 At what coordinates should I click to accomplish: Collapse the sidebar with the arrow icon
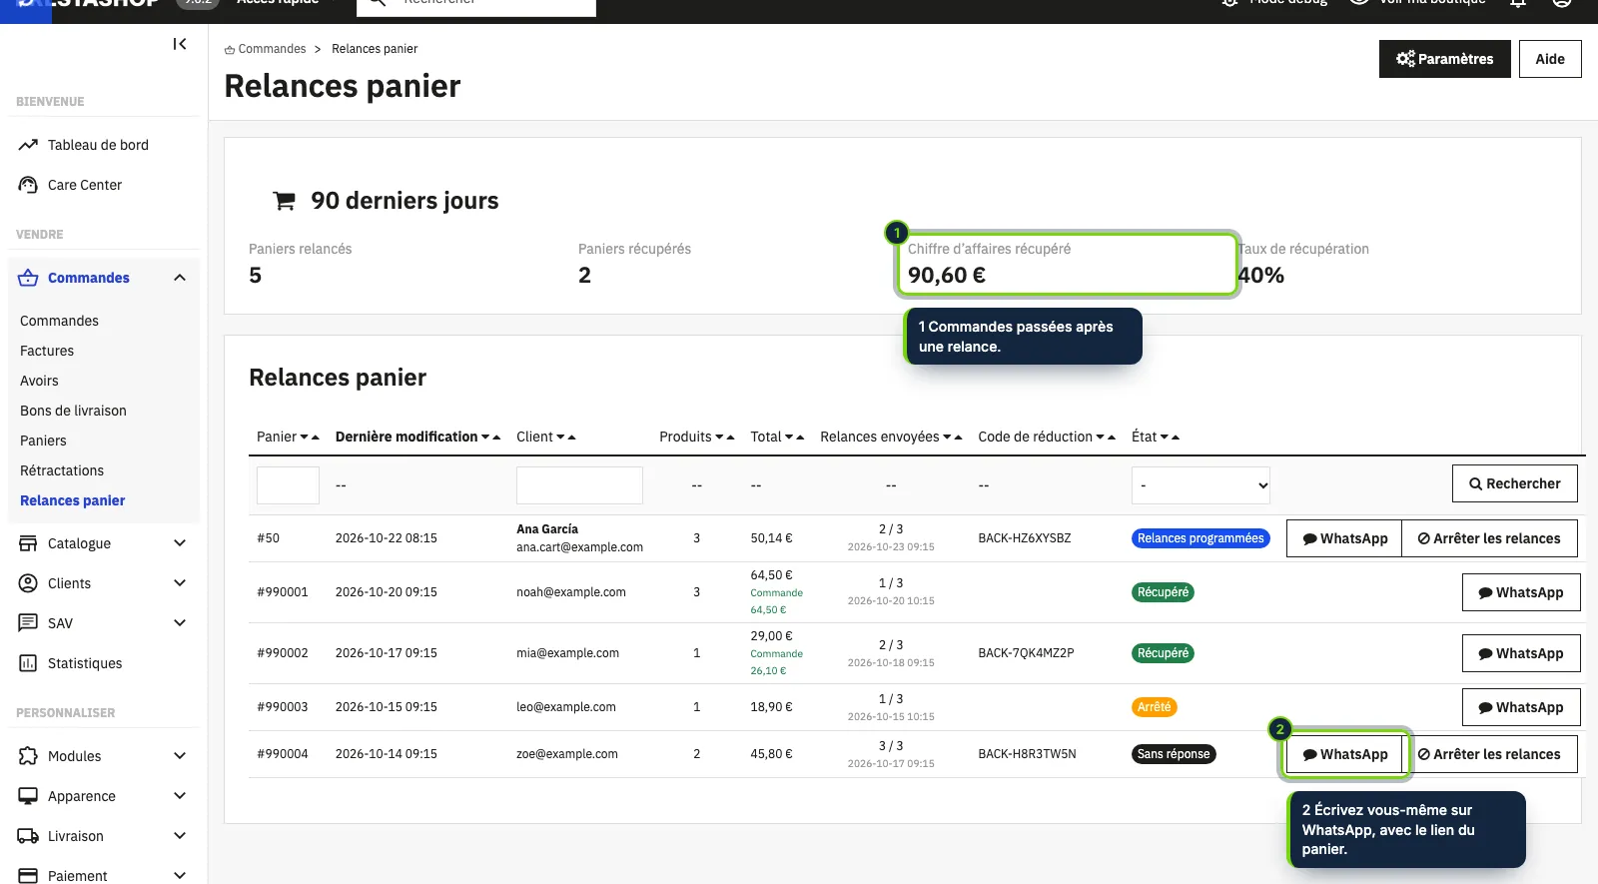[180, 44]
